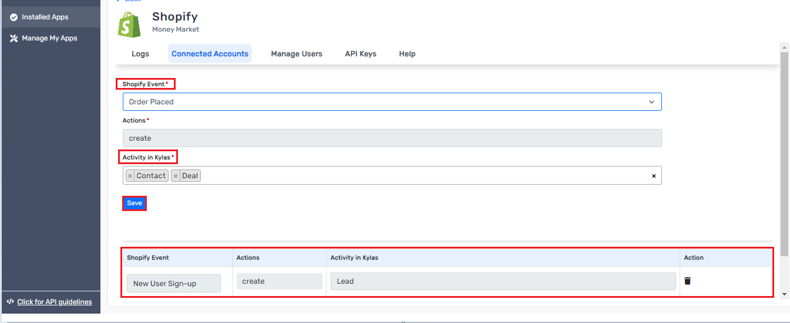The width and height of the screenshot is (790, 323).
Task: Expand the Activity in Kylas multi-select field
Action: 423,176
